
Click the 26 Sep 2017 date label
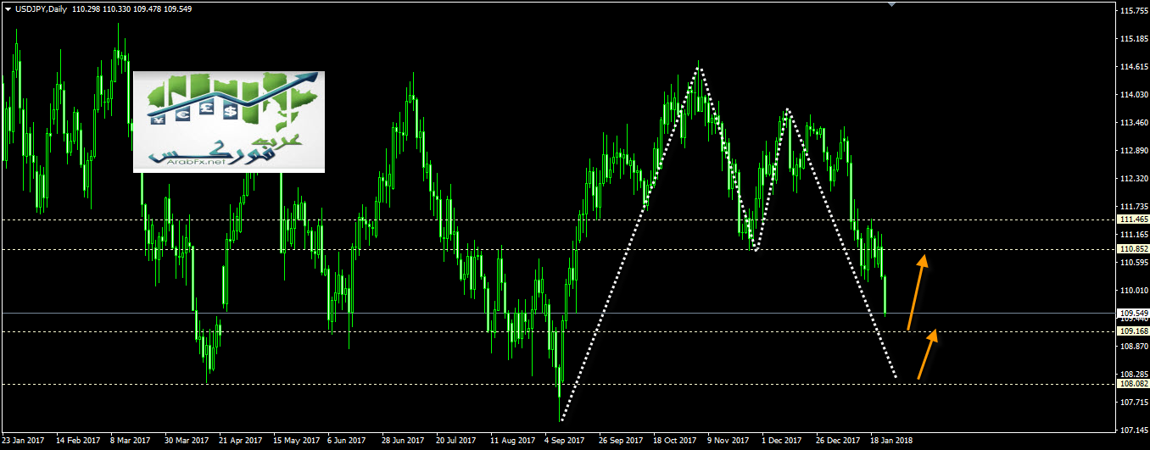[x=620, y=442]
